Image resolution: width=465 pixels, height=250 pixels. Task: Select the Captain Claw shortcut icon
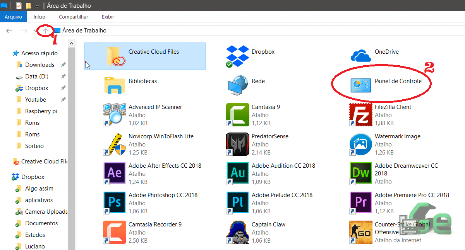[237, 232]
